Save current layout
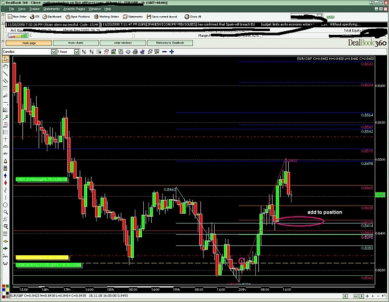389x302 pixels. click(162, 17)
